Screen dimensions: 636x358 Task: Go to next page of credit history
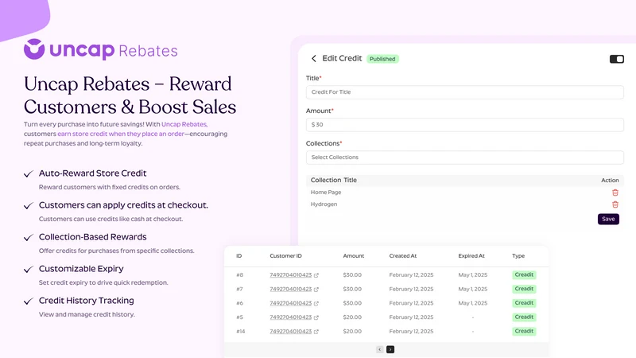pos(390,349)
